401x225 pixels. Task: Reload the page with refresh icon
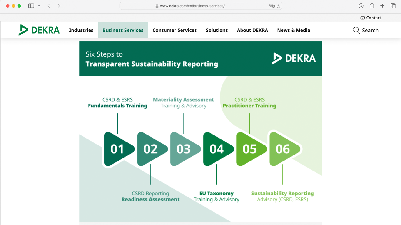pyautogui.click(x=278, y=6)
